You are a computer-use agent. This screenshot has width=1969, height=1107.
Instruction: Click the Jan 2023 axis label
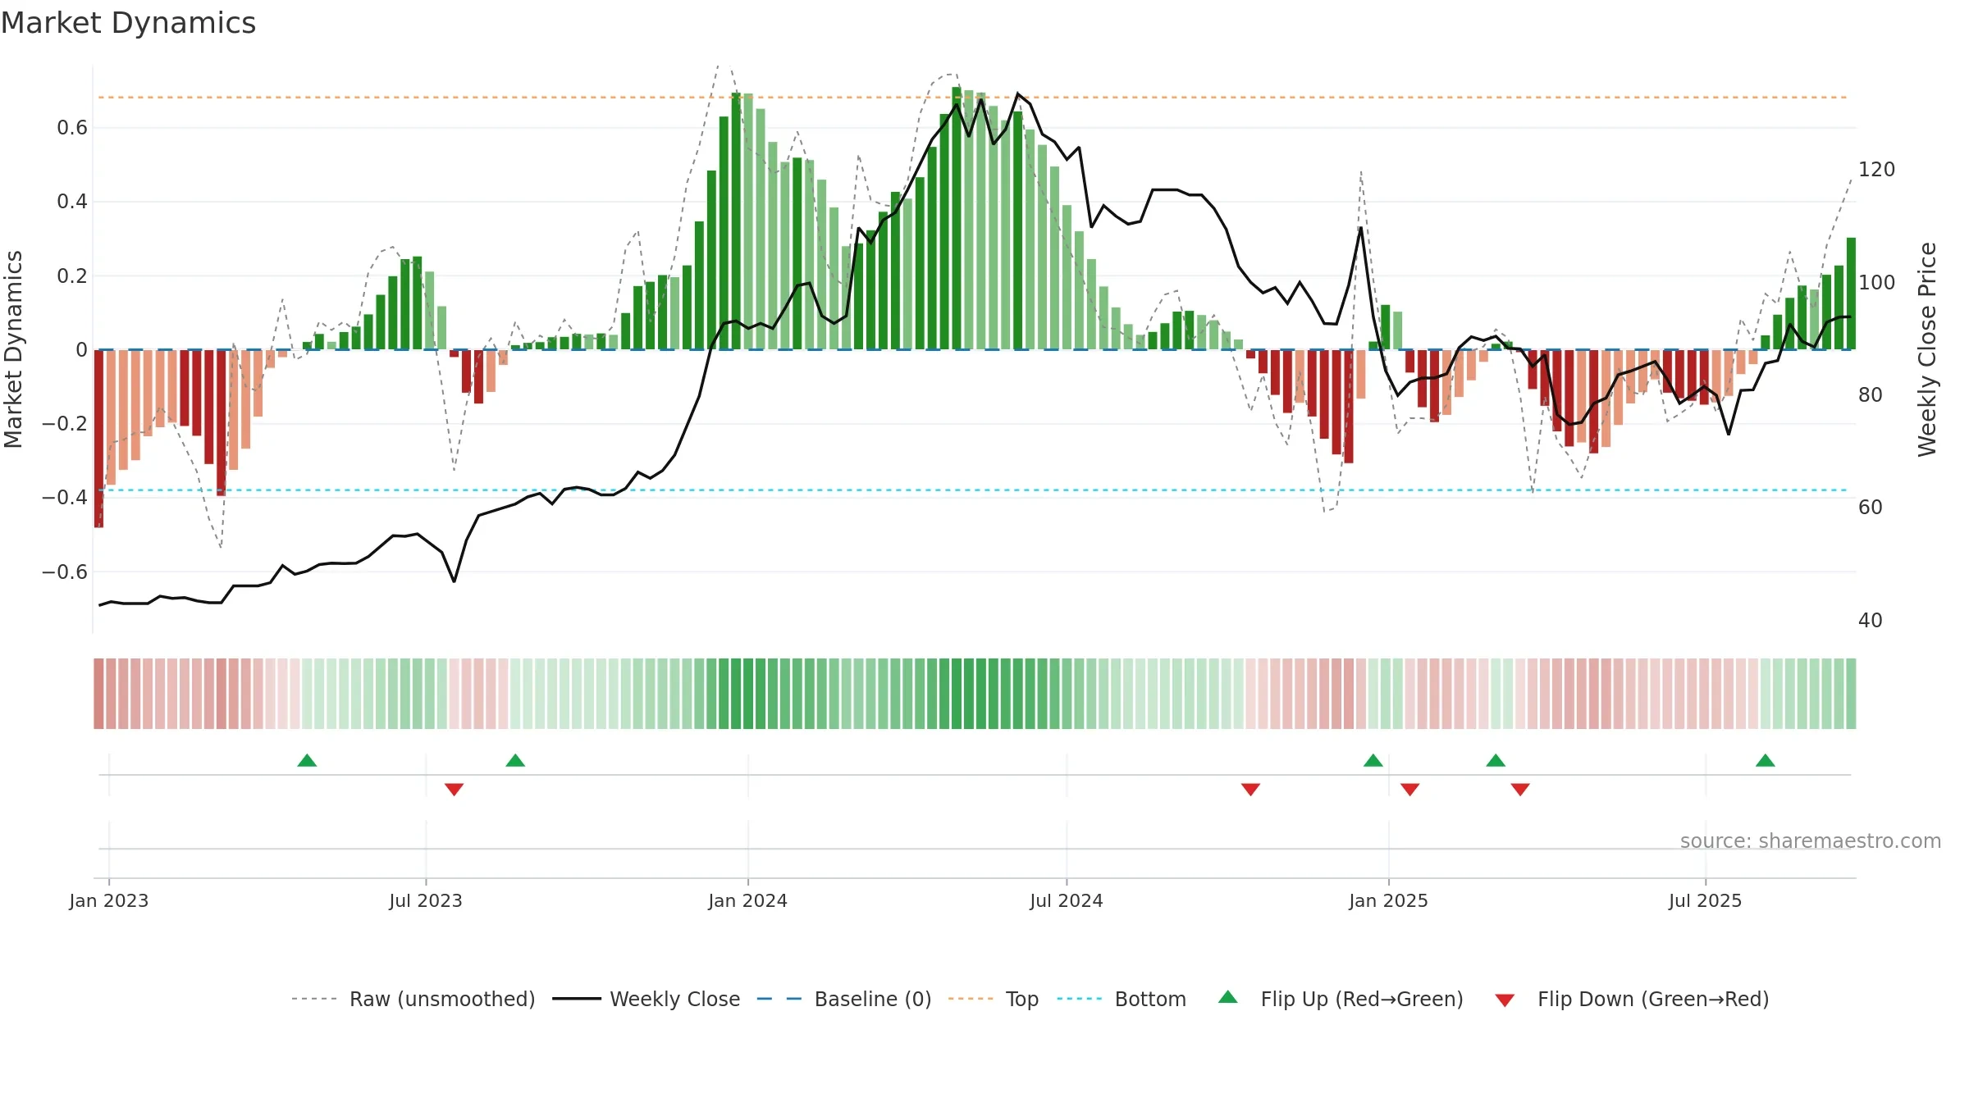click(x=109, y=900)
